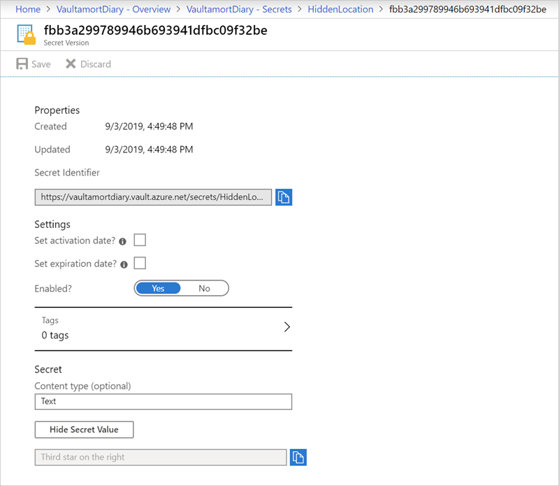Go to Home breadcrumb
The image size is (559, 486).
(28, 9)
